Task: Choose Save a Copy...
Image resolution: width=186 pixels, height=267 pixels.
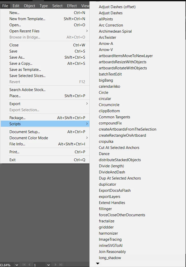Action: pyautogui.click(x=45, y=63)
